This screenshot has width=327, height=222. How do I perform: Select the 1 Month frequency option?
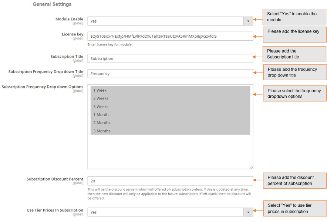click(x=170, y=115)
